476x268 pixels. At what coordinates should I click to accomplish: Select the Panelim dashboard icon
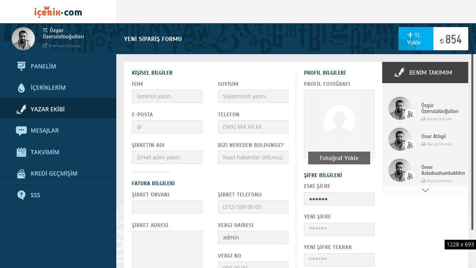coord(21,65)
